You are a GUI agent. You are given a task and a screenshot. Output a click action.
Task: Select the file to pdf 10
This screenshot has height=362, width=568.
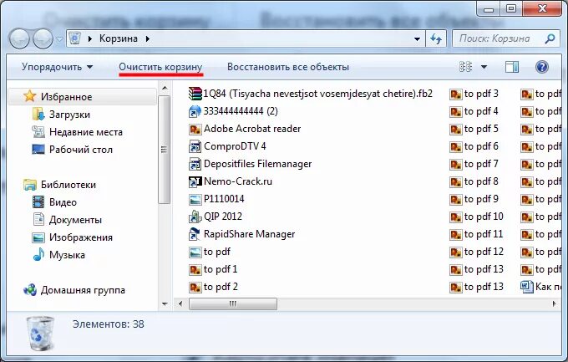(476, 217)
